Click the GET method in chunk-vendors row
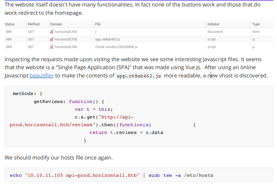 point(31,47)
